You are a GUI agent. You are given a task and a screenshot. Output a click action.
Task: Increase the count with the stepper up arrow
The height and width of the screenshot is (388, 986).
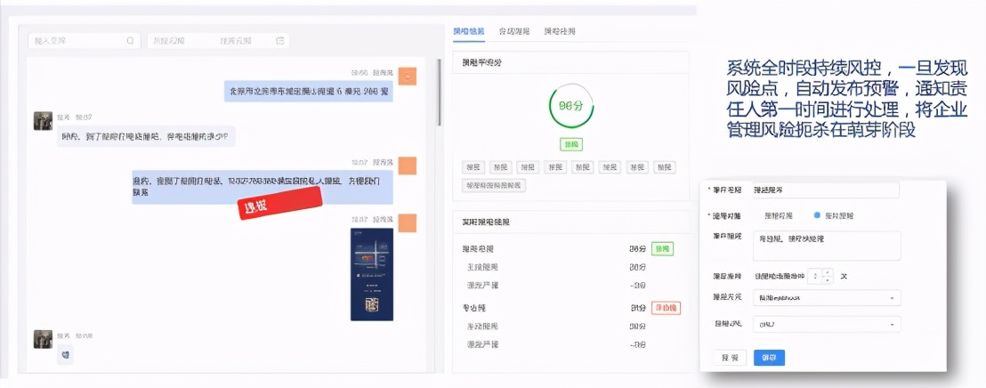[x=828, y=272]
